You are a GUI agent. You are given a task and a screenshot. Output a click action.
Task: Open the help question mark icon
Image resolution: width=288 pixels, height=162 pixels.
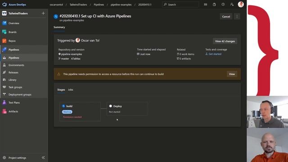click(x=223, y=4)
